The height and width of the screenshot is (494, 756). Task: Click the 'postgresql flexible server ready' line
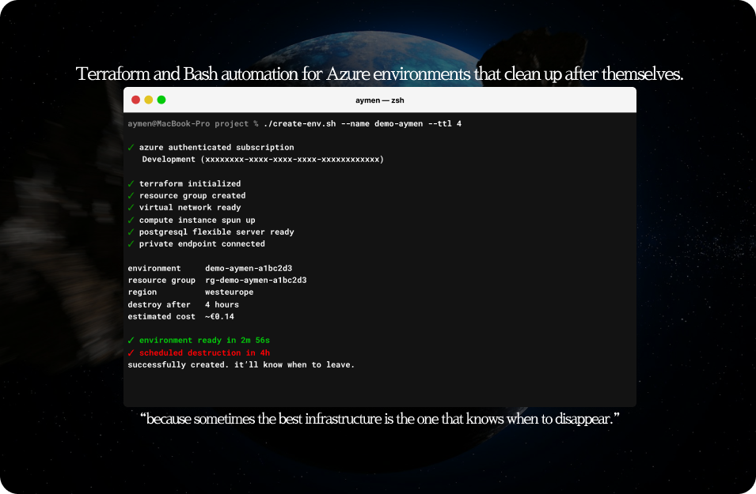pos(211,232)
